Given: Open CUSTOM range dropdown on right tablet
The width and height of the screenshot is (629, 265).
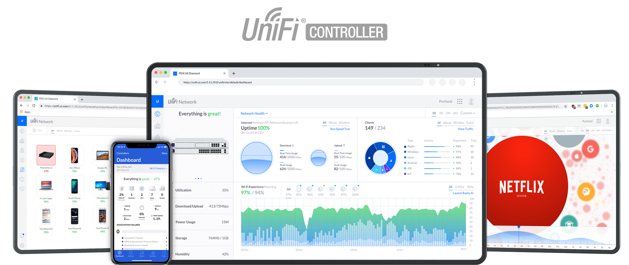Looking at the screenshot, I should pyautogui.click(x=607, y=130).
